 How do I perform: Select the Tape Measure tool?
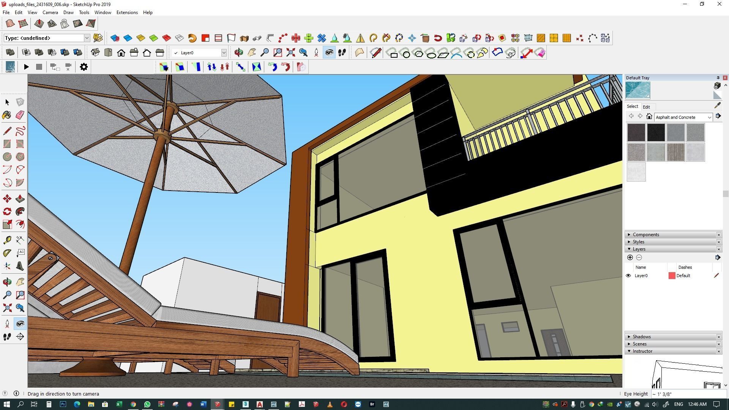click(x=7, y=240)
